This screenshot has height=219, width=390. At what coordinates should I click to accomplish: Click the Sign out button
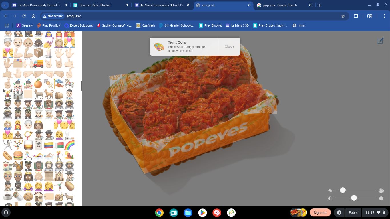(x=320, y=212)
